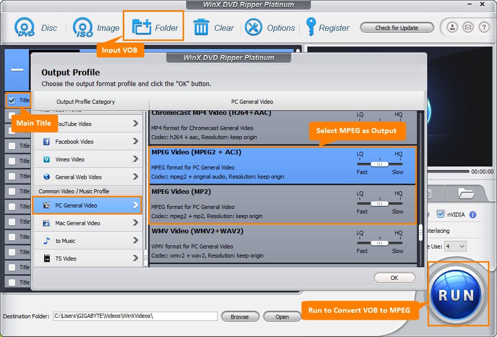
Task: Select Chromecast MP4 Video (H264+AAC) profile
Action: click(x=283, y=128)
